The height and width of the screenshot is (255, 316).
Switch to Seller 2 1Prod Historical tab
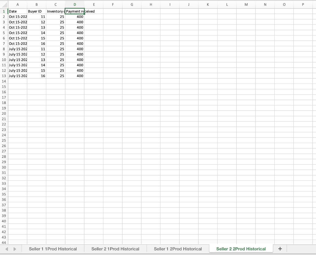(x=115, y=249)
